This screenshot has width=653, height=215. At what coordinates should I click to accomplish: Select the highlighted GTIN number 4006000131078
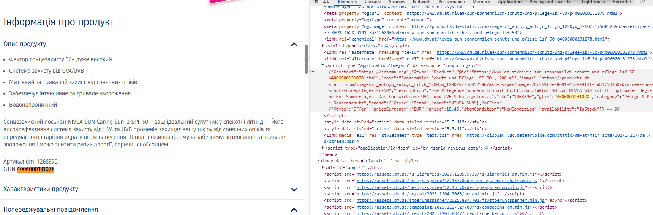click(x=36, y=169)
